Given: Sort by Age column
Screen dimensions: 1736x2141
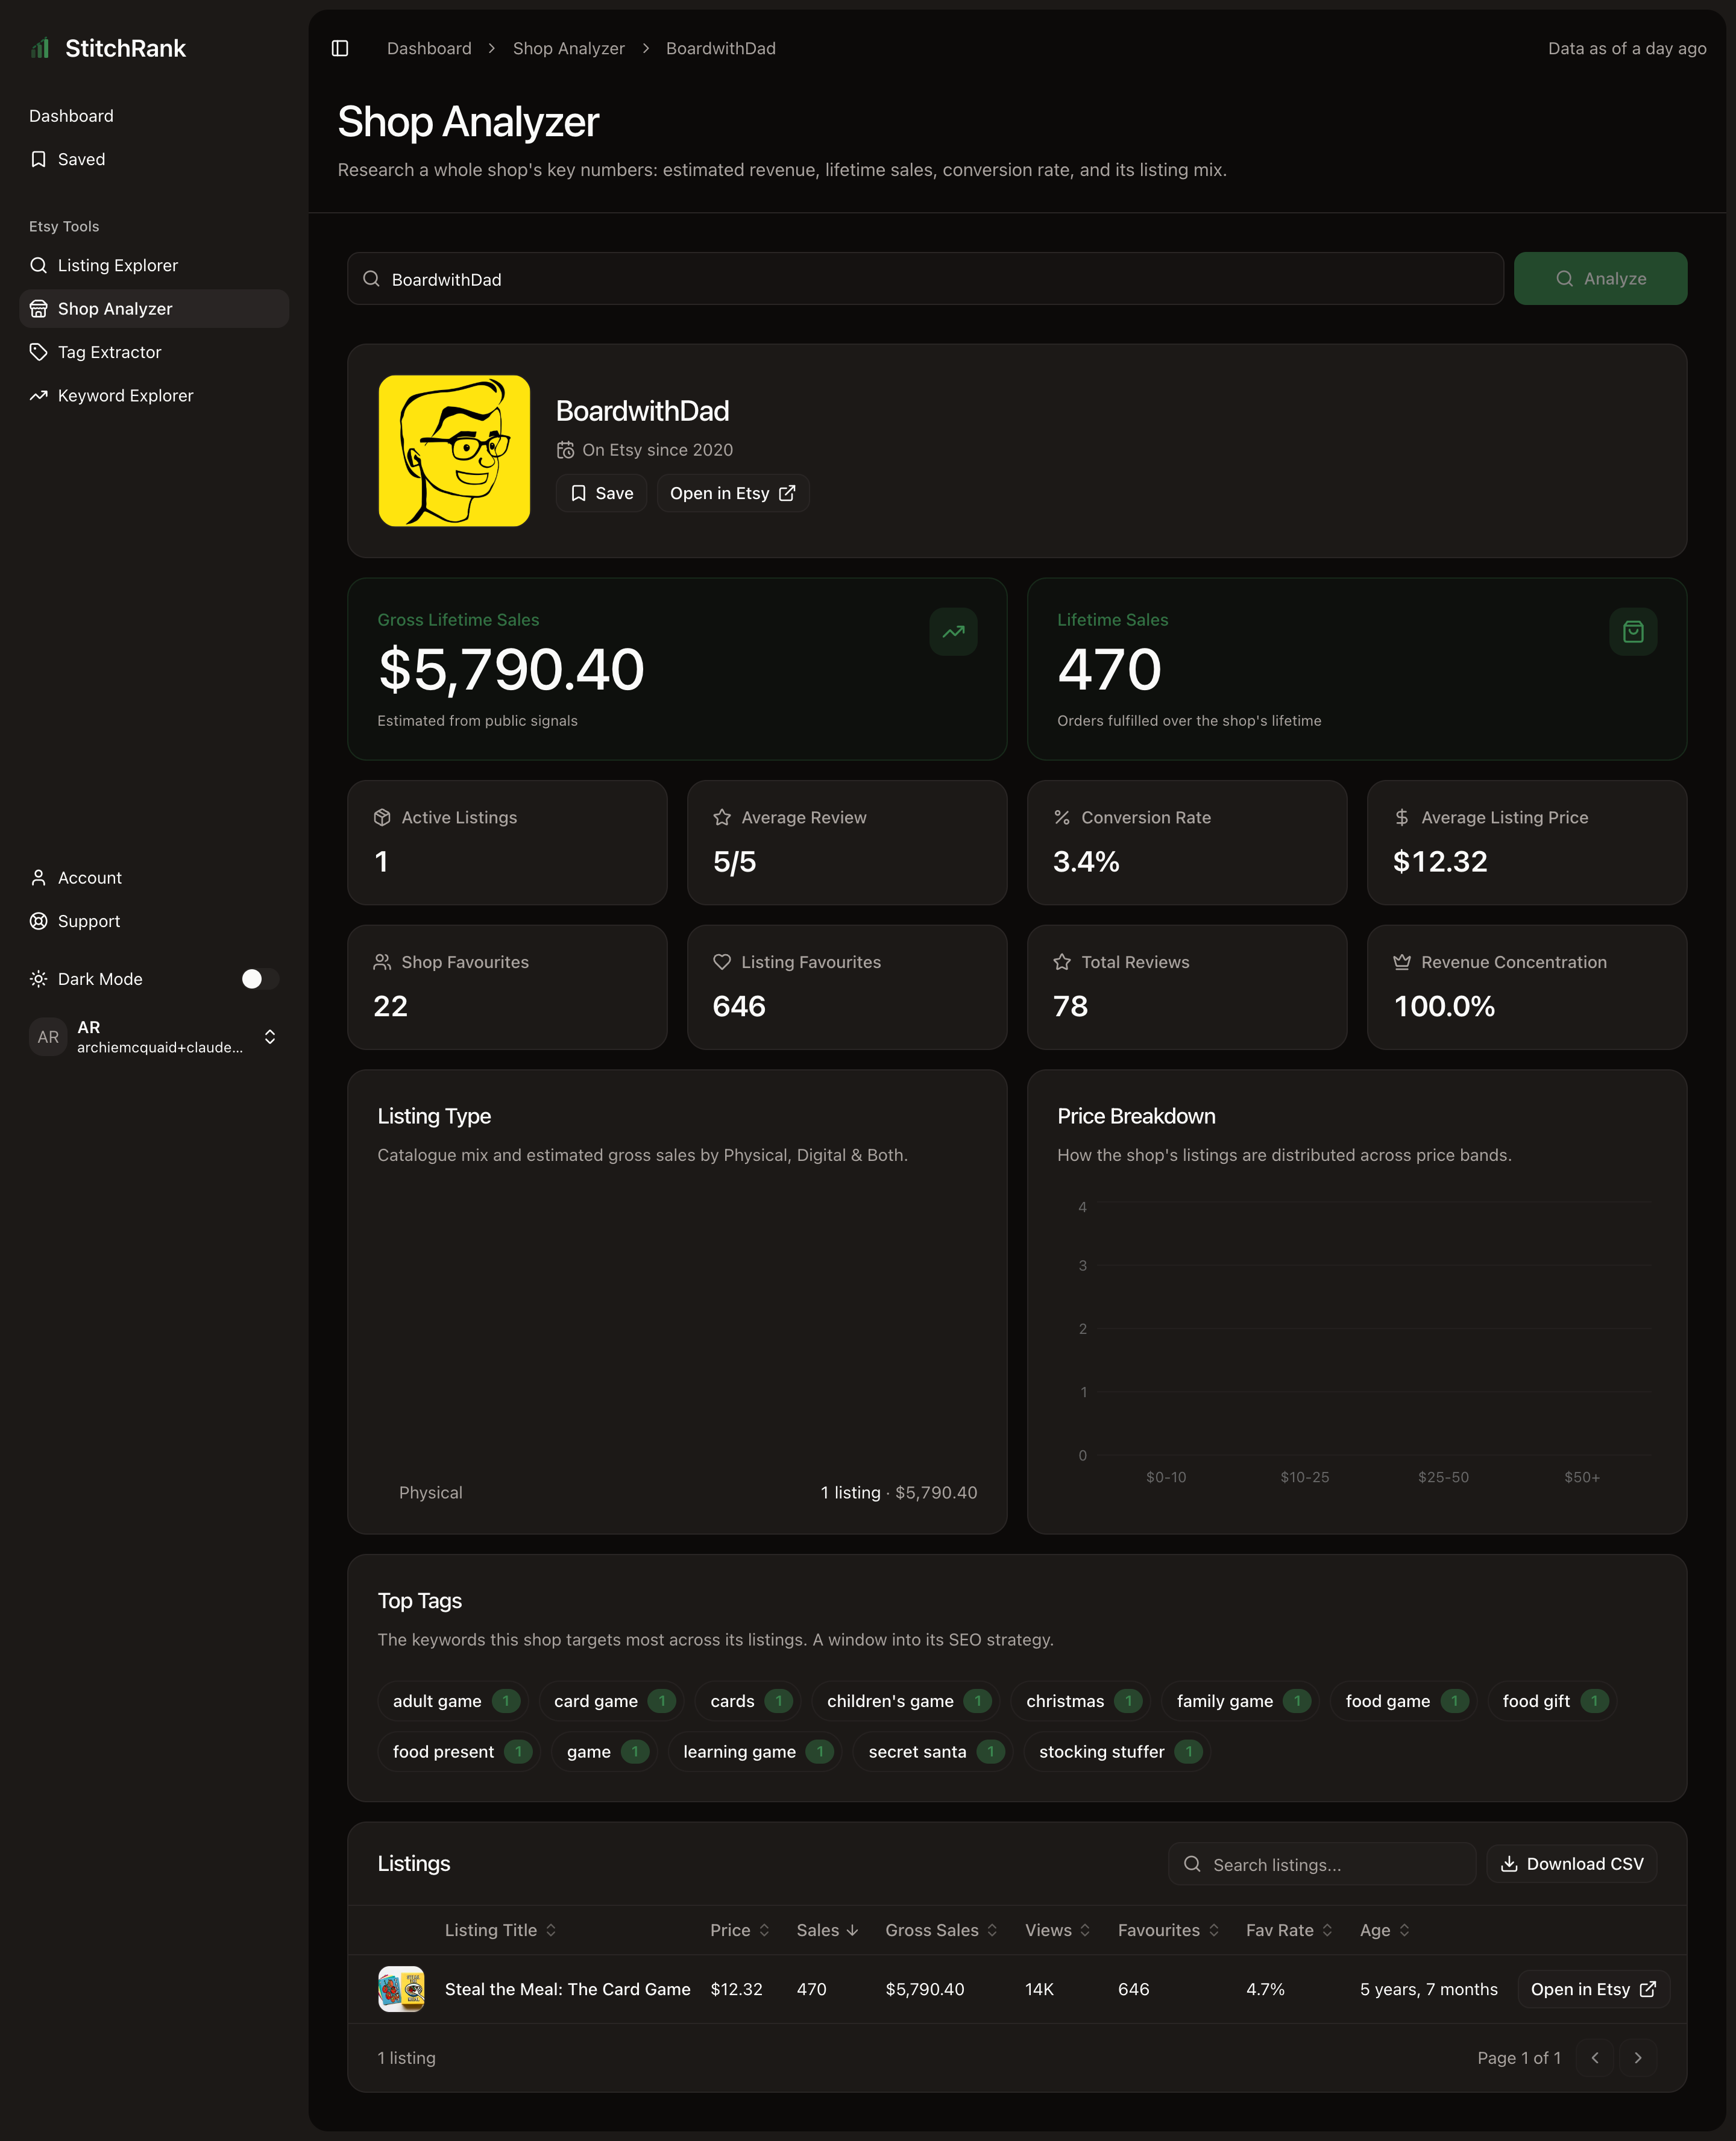Looking at the screenshot, I should [x=1384, y=1930].
